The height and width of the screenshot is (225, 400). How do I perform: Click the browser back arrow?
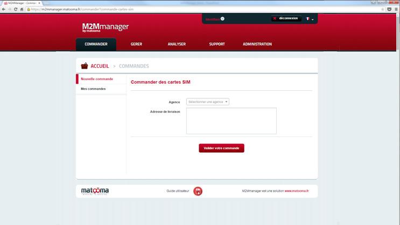tap(3, 9)
